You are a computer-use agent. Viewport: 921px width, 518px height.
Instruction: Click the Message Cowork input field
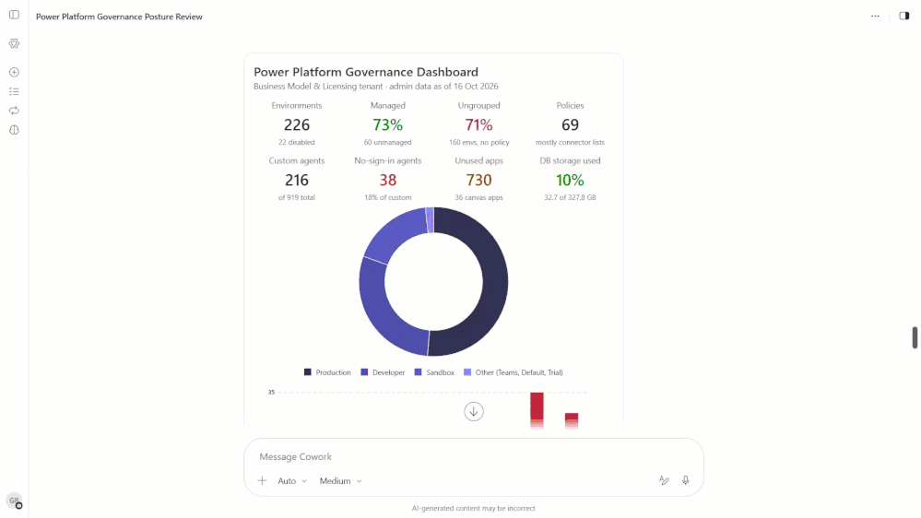(474, 456)
